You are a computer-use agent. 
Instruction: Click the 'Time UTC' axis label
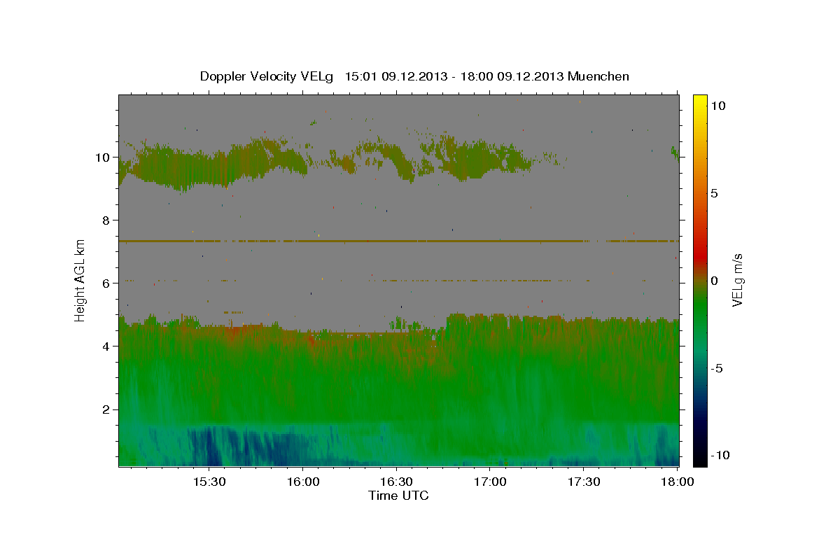click(398, 496)
